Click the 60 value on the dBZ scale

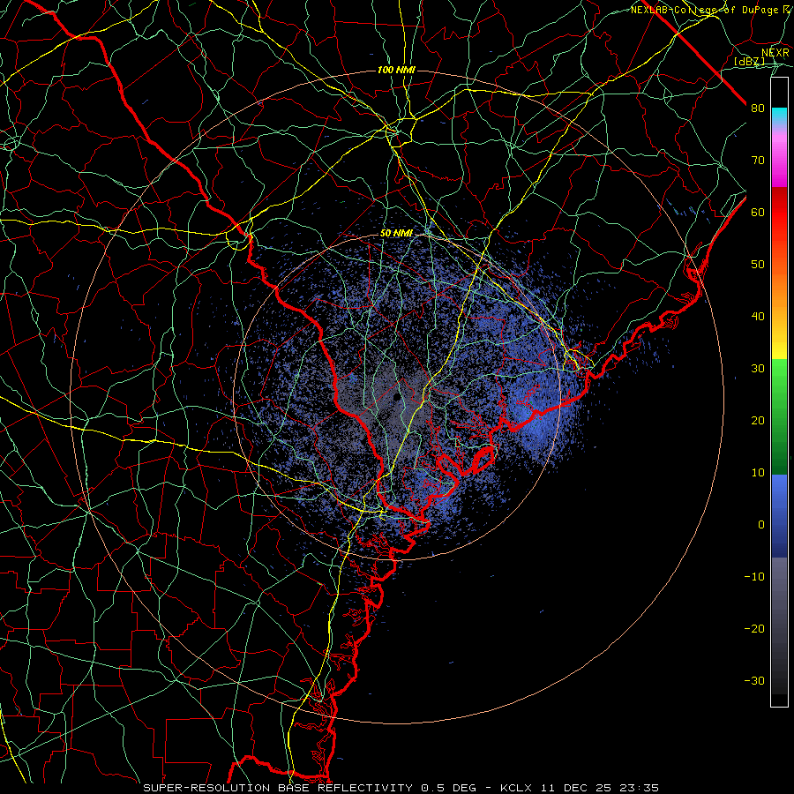click(x=758, y=213)
